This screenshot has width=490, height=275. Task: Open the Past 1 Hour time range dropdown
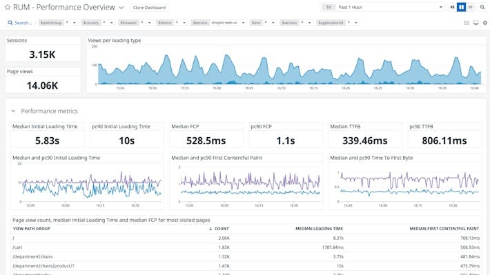coord(383,7)
